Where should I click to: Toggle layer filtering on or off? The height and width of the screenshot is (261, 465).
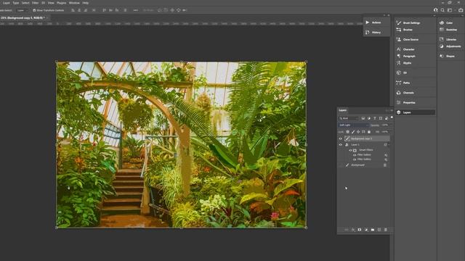click(x=392, y=117)
